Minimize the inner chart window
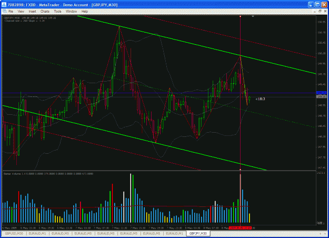Image resolution: width=329 pixels, height=238 pixels. tap(314, 12)
